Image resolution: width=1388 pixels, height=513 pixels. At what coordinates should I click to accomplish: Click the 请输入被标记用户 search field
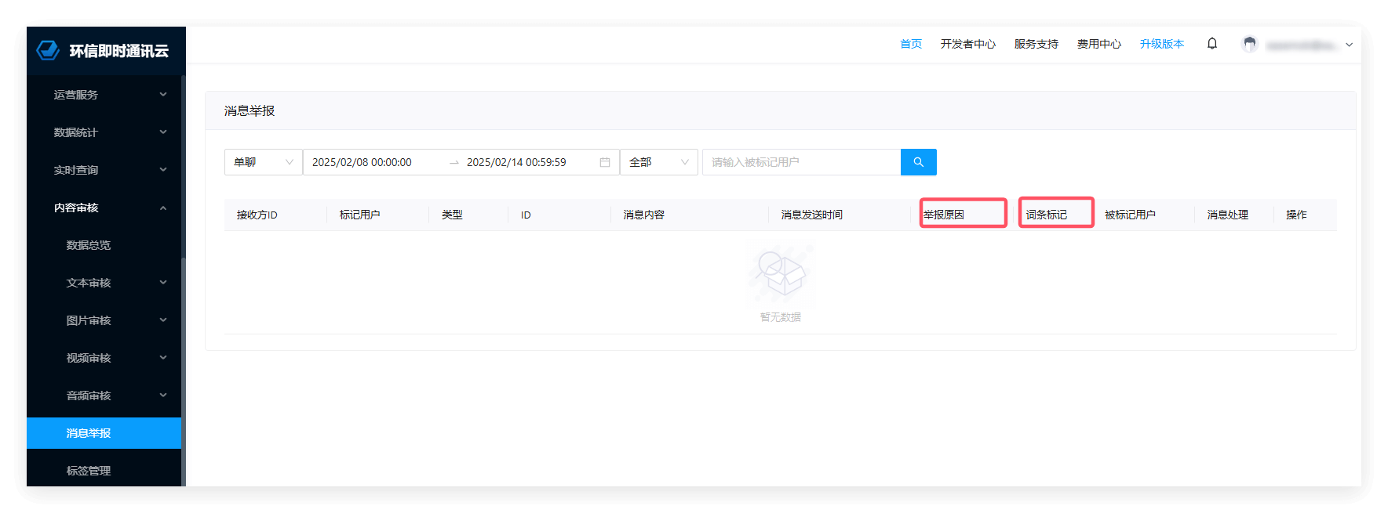click(800, 162)
